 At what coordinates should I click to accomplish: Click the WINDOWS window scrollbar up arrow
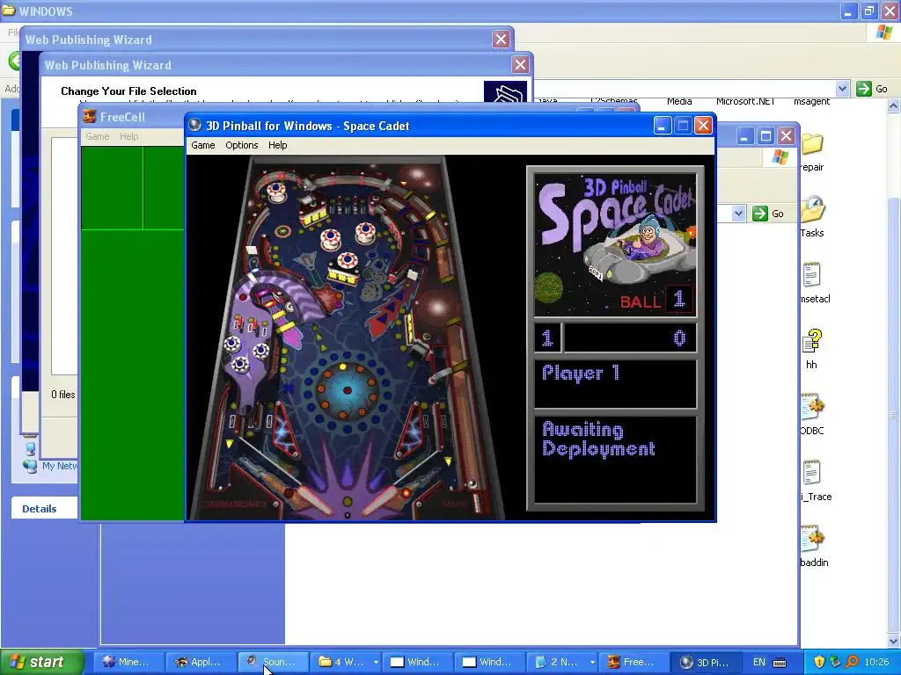tap(894, 106)
